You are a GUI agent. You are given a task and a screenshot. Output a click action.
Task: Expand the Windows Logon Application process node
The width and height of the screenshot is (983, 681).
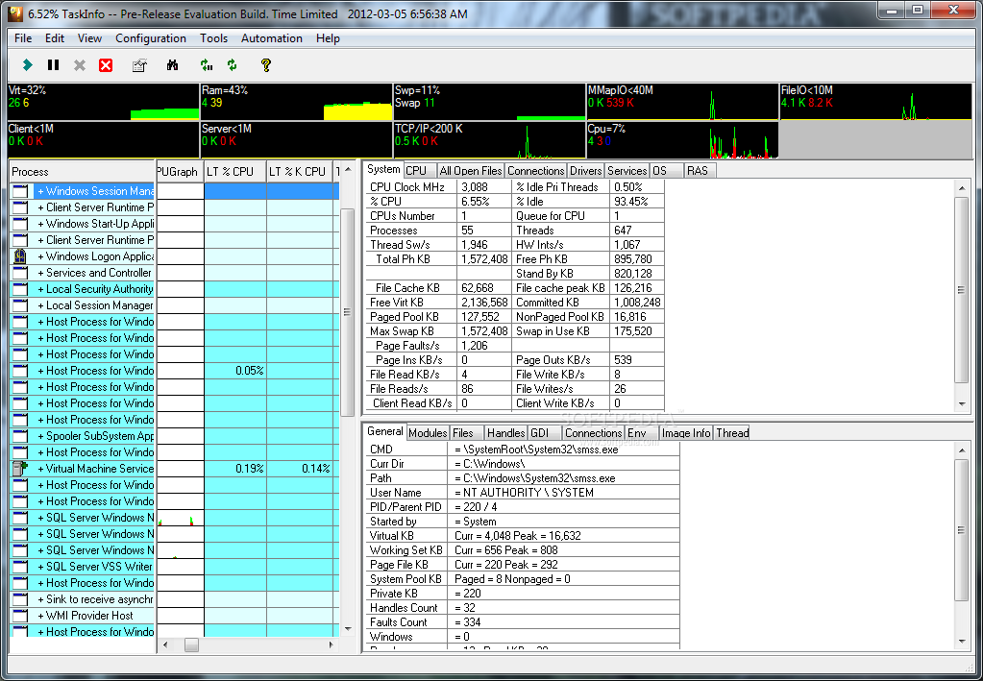40,256
